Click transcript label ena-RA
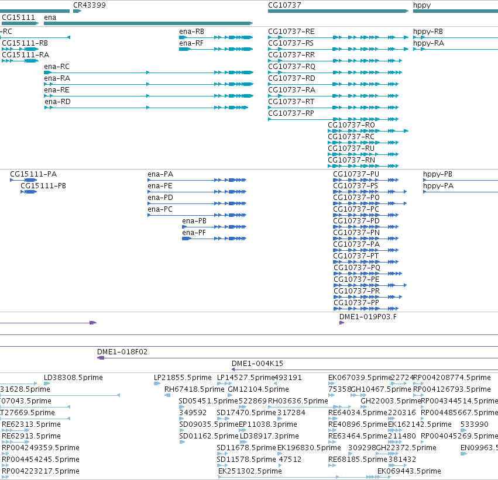The height and width of the screenshot is (480, 498). [x=57, y=78]
